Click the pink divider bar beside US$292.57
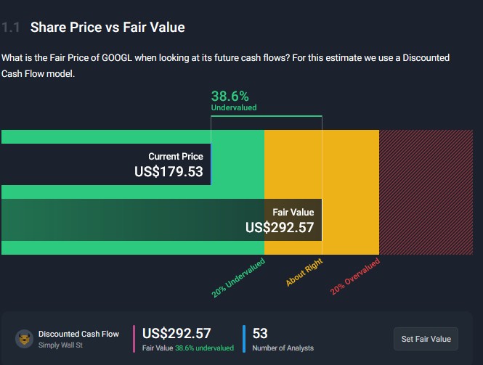 point(134,339)
